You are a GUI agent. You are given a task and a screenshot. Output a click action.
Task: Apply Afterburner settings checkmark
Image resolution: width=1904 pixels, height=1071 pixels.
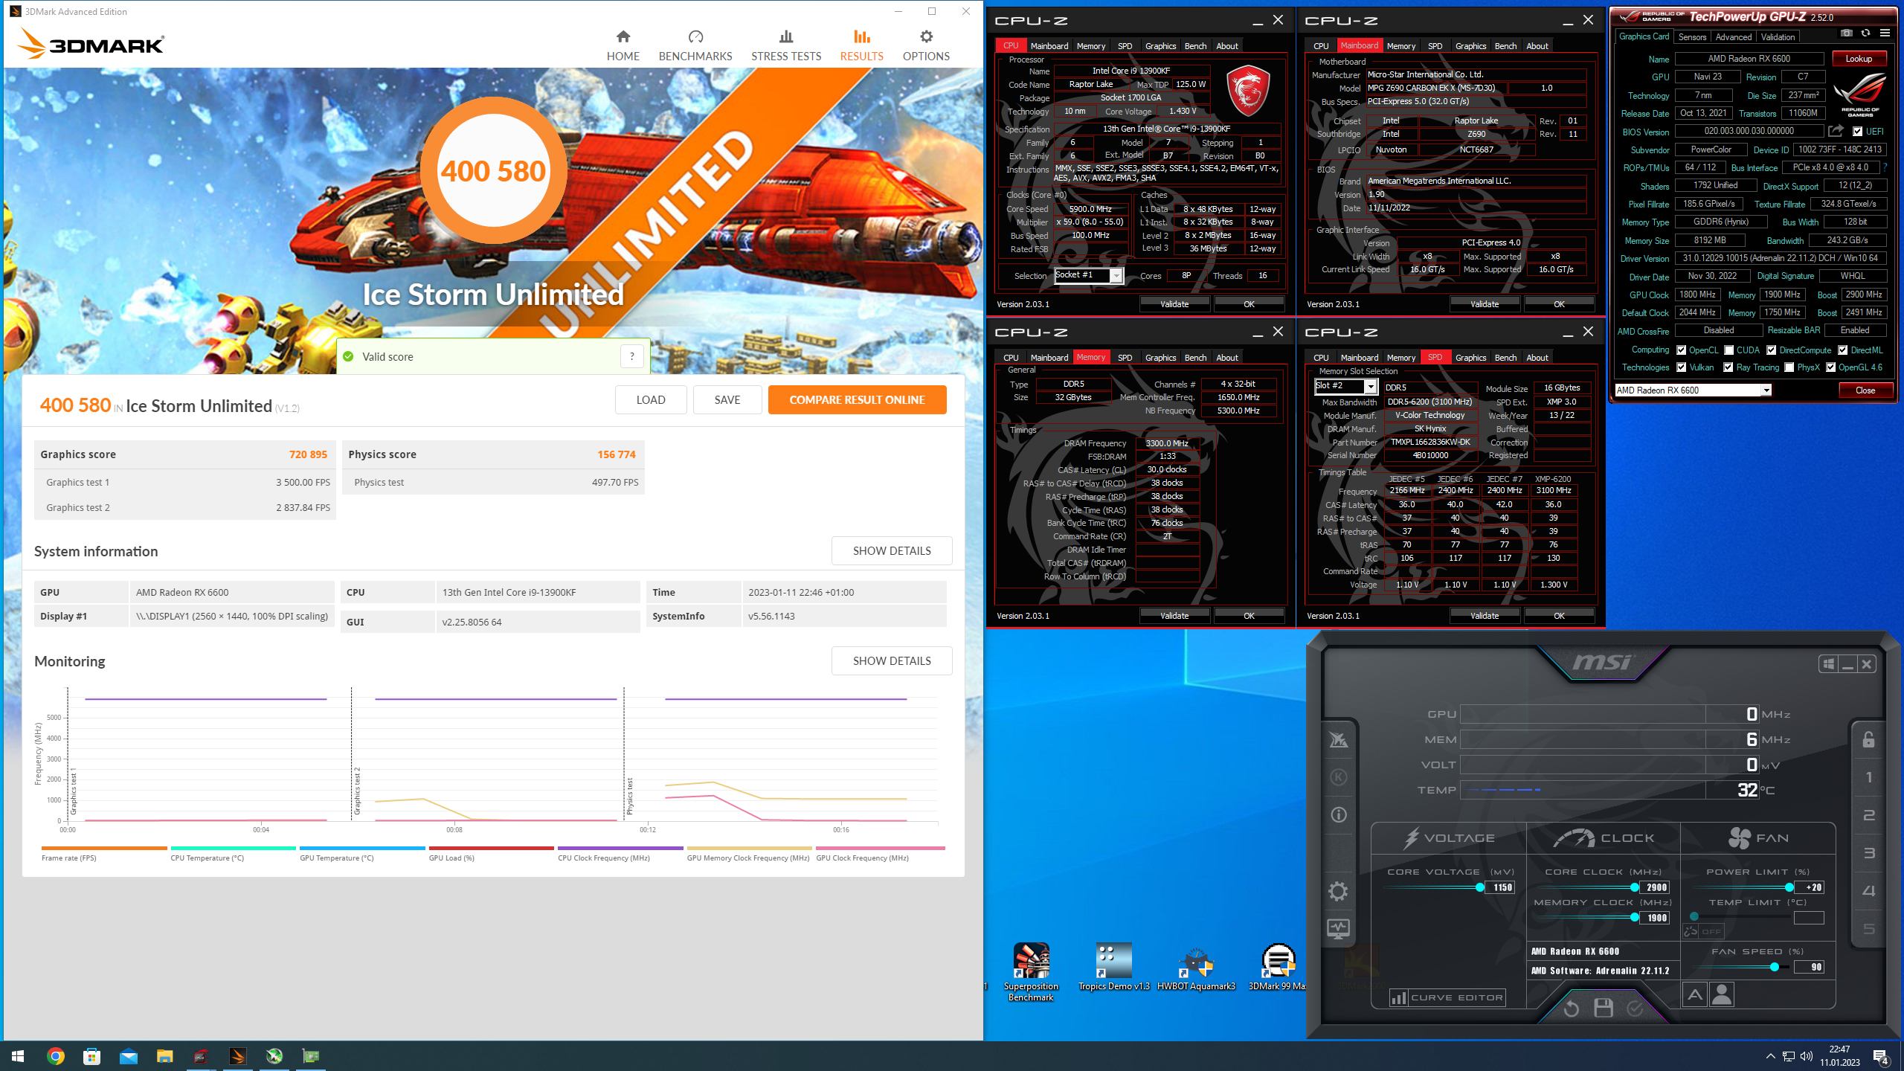(1635, 1009)
